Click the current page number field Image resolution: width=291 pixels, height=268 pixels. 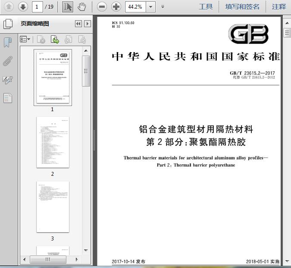coord(38,7)
